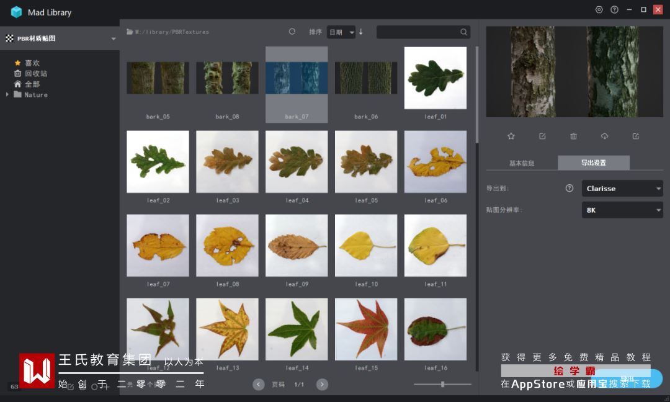Select the leaf_16 thumbnail
Viewport: 670px width, 402px height.
(435, 329)
